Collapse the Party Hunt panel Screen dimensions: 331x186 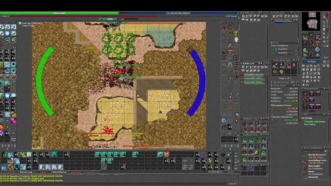pos(297,86)
